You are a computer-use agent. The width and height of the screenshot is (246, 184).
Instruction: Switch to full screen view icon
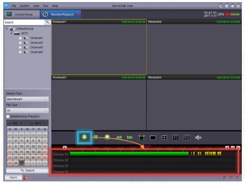141,138
